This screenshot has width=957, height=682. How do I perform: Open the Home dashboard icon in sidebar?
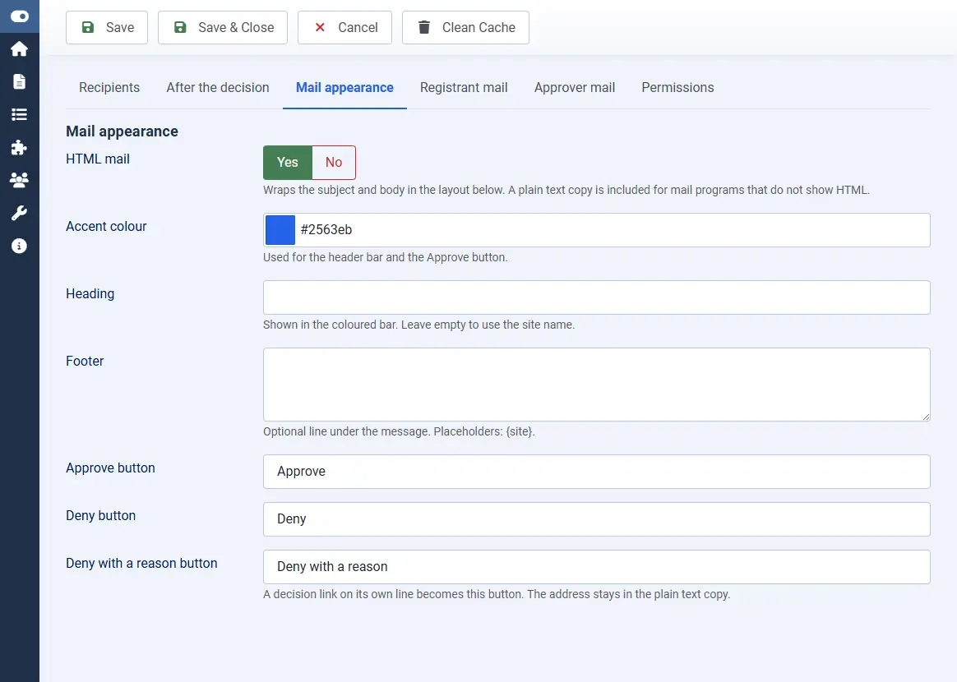[20, 48]
